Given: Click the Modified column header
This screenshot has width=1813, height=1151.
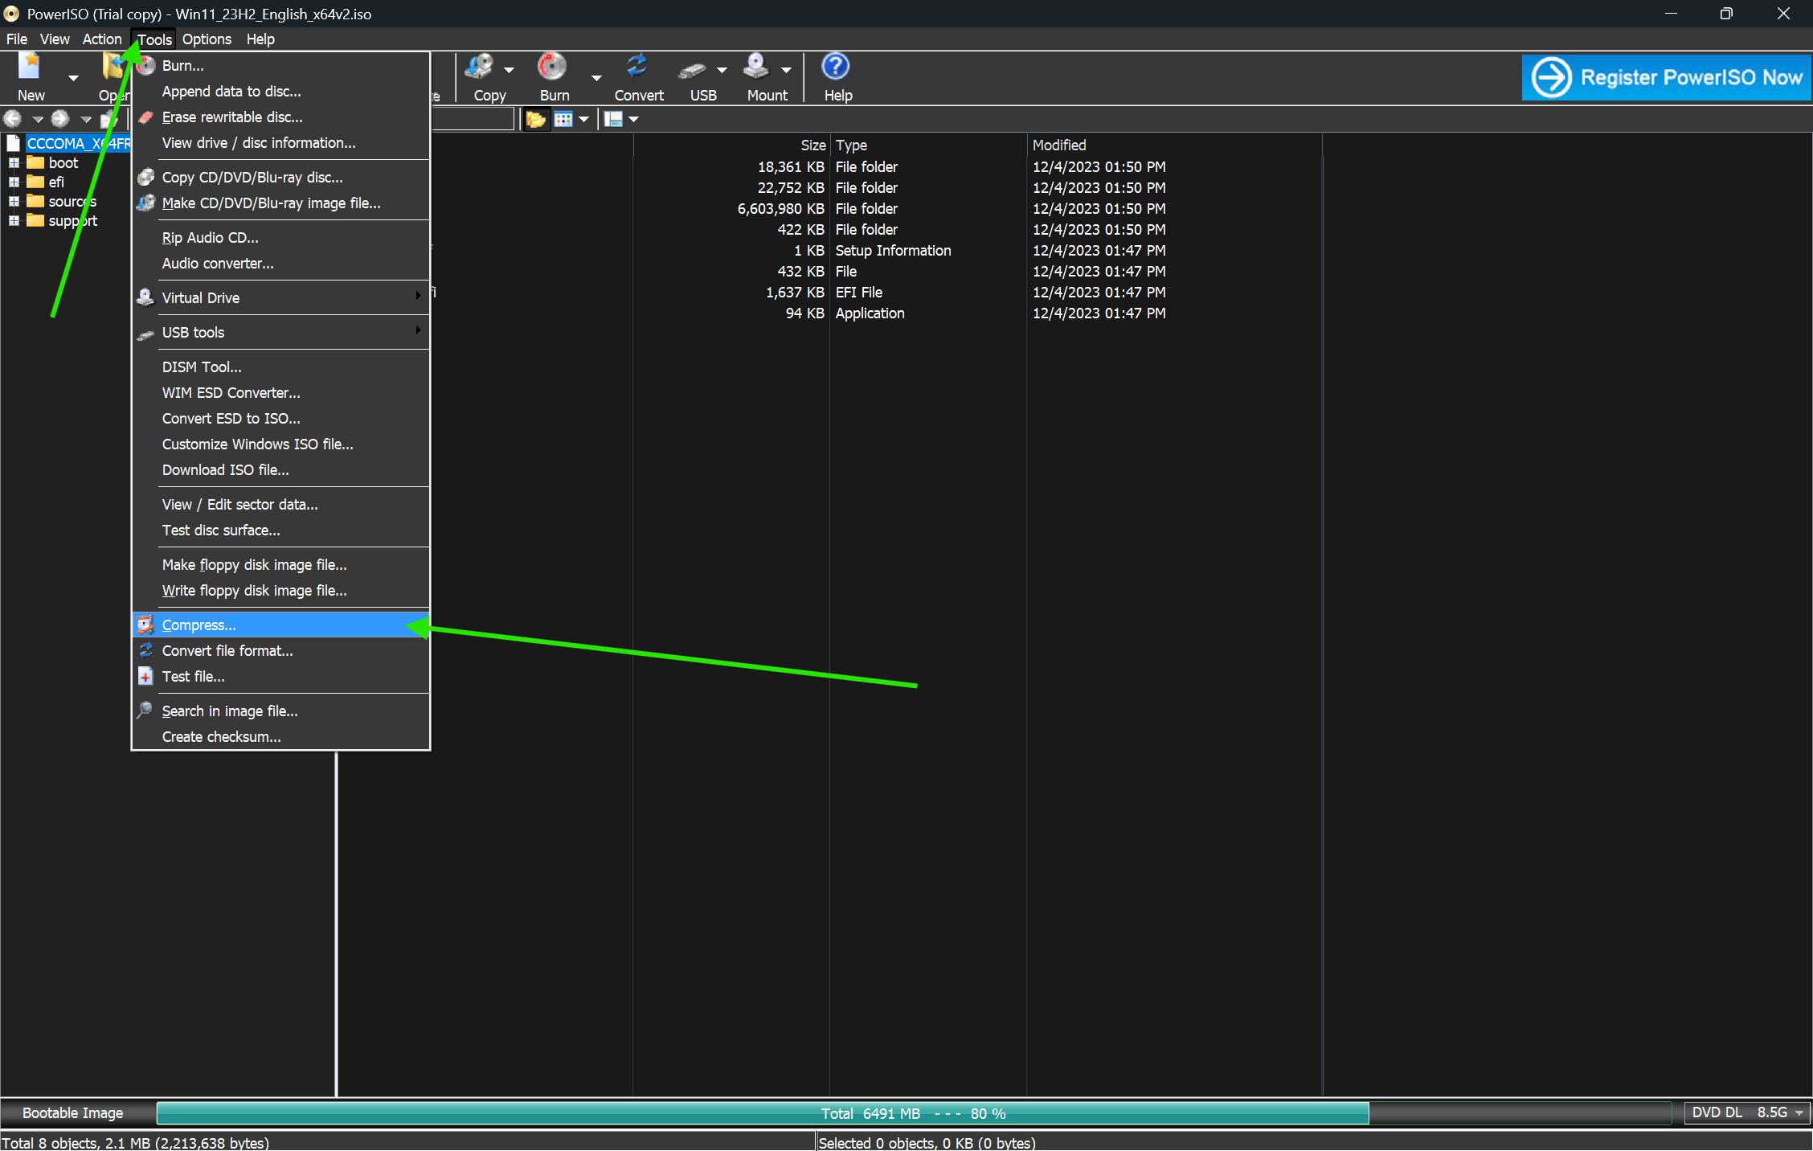Looking at the screenshot, I should point(1059,145).
